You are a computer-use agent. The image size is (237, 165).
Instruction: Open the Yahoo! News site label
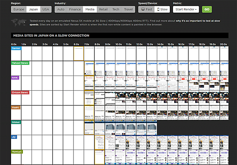click(19, 63)
